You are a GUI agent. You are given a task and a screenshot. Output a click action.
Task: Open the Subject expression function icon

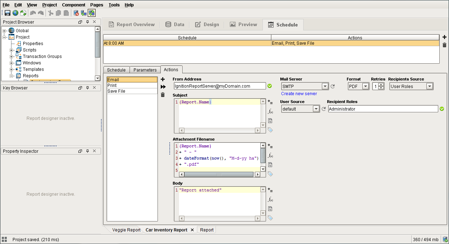(x=270, y=111)
